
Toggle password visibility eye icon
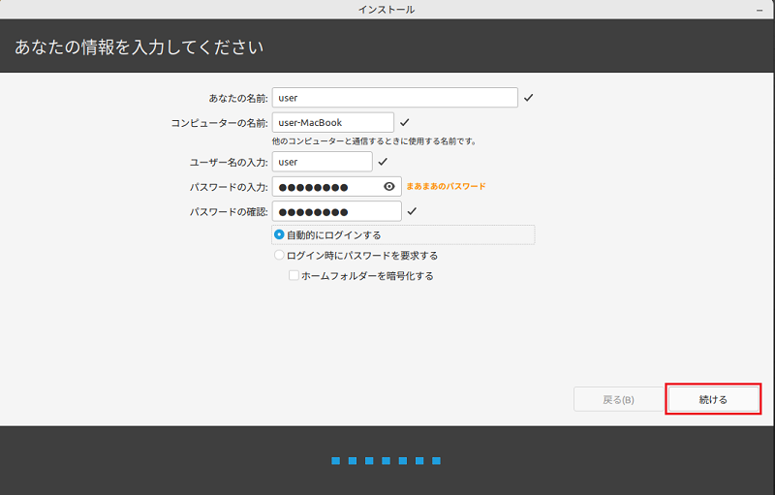(389, 186)
